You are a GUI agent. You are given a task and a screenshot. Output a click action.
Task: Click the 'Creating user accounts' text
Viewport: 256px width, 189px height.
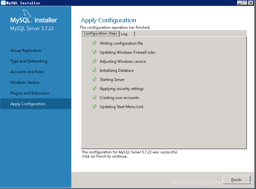click(x=119, y=98)
